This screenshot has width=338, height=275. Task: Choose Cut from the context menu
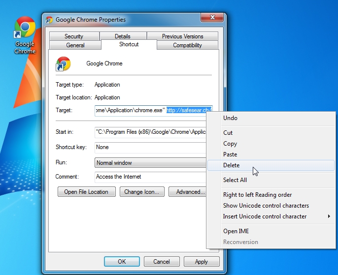[x=271, y=132]
